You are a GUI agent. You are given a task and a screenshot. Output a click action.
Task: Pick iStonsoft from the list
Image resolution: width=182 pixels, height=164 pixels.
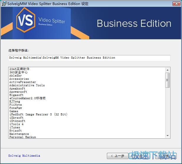pyautogui.click(x=17, y=121)
